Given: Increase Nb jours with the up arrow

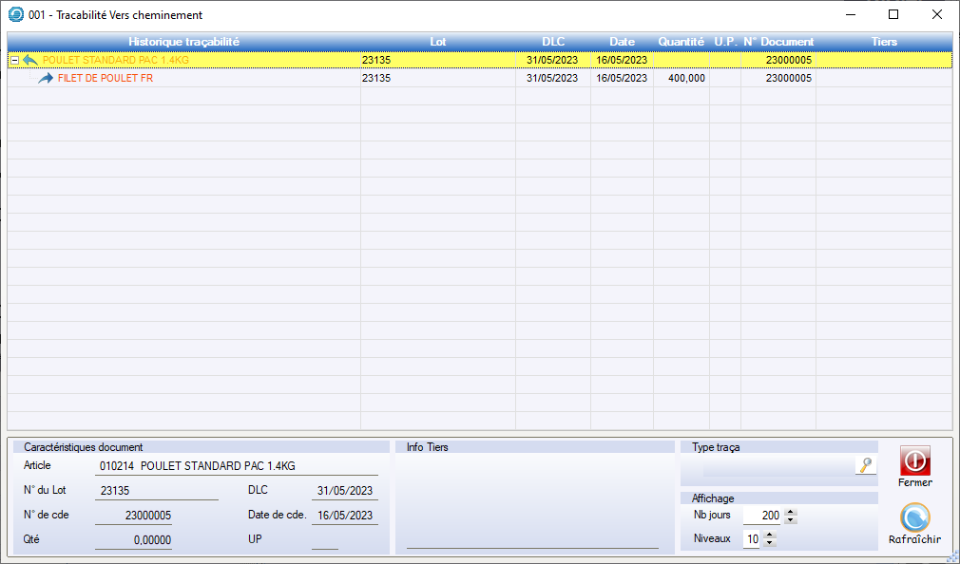Looking at the screenshot, I should pos(791,512).
